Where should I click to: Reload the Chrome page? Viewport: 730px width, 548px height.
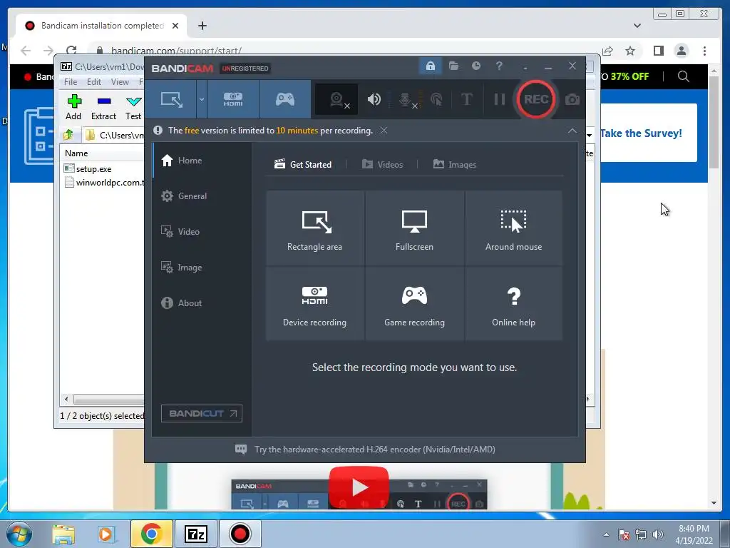click(71, 51)
